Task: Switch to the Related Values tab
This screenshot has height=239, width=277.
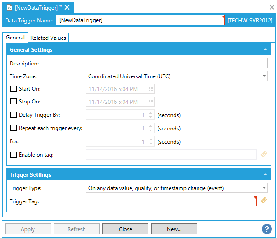Action: pyautogui.click(x=48, y=38)
